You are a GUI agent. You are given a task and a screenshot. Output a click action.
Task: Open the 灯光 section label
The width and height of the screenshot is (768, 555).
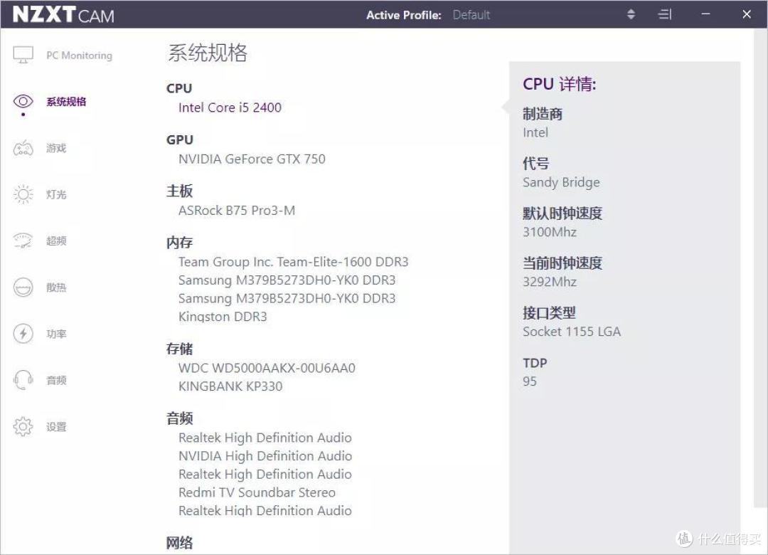pyautogui.click(x=56, y=195)
